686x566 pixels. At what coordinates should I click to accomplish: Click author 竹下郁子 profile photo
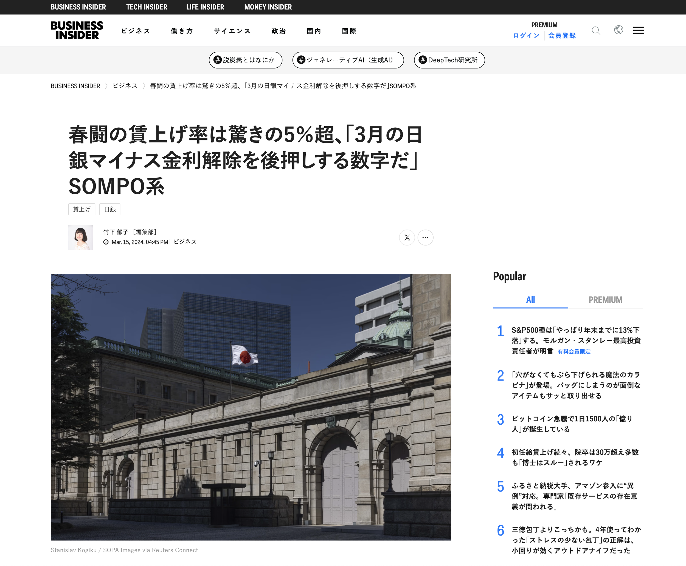point(81,237)
